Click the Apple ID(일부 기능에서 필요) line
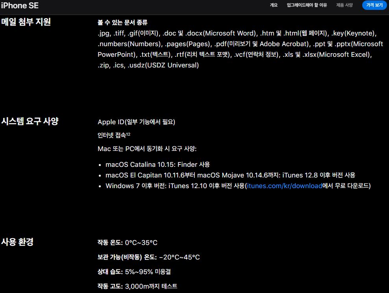The width and height of the screenshot is (389, 293). click(x=136, y=122)
